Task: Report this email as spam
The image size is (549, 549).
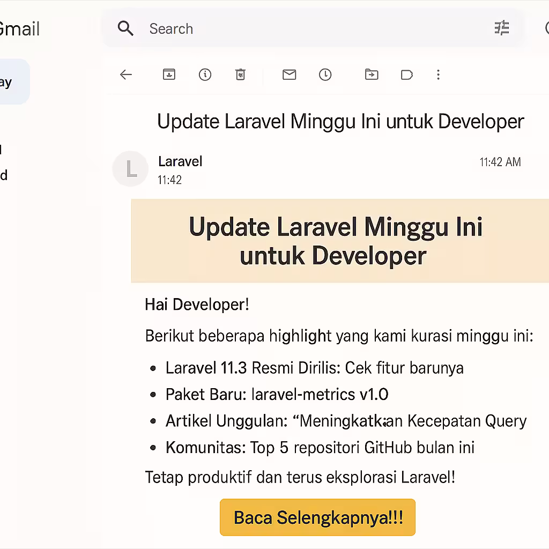Action: pos(205,75)
